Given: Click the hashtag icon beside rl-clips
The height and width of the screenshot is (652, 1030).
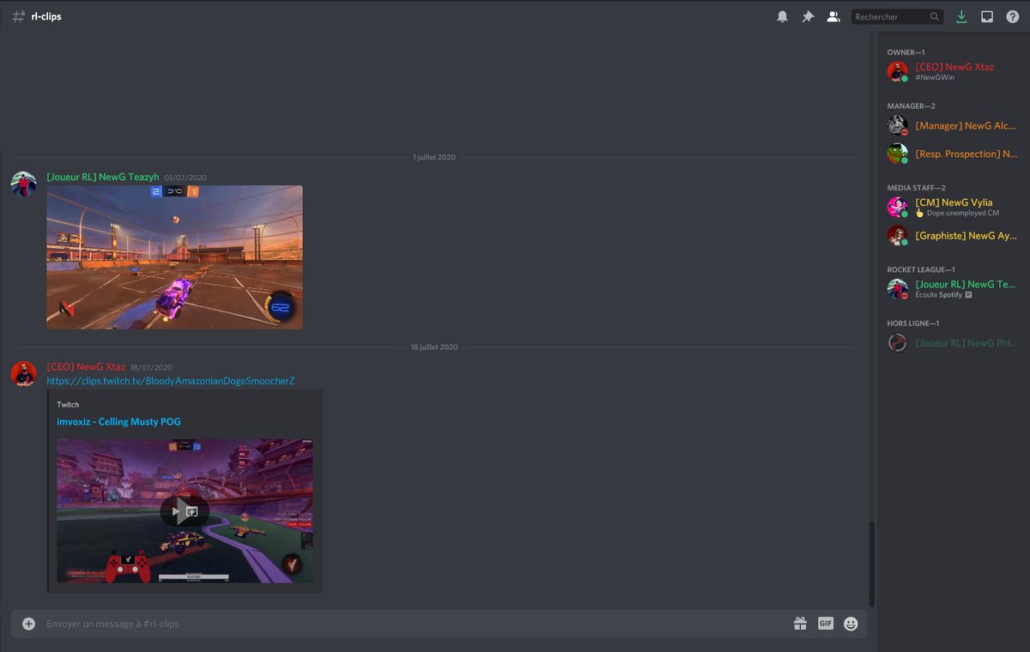Looking at the screenshot, I should pyautogui.click(x=18, y=16).
